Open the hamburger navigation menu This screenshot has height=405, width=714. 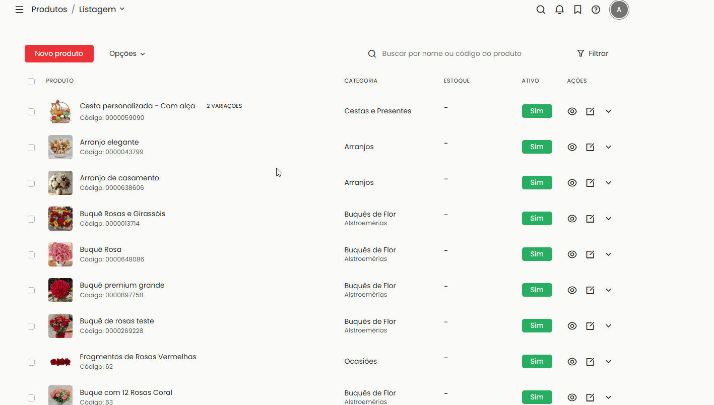19,10
